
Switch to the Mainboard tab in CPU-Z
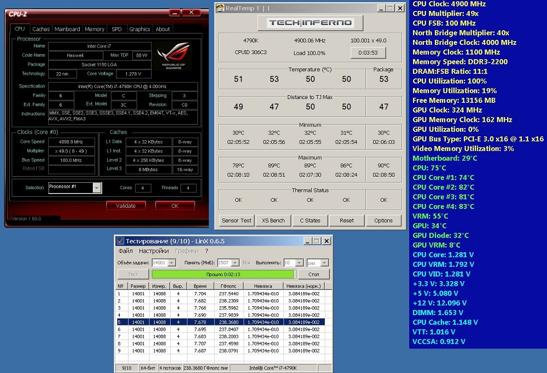[67, 29]
